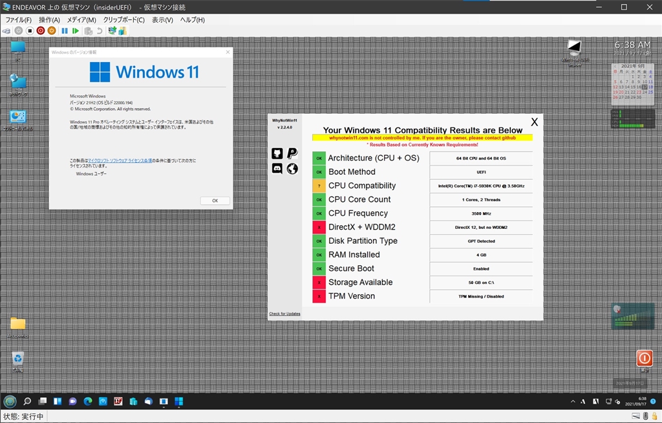The width and height of the screenshot is (662, 423).
Task: Click the 6:38 AM clock gadget
Action: pyautogui.click(x=632, y=47)
